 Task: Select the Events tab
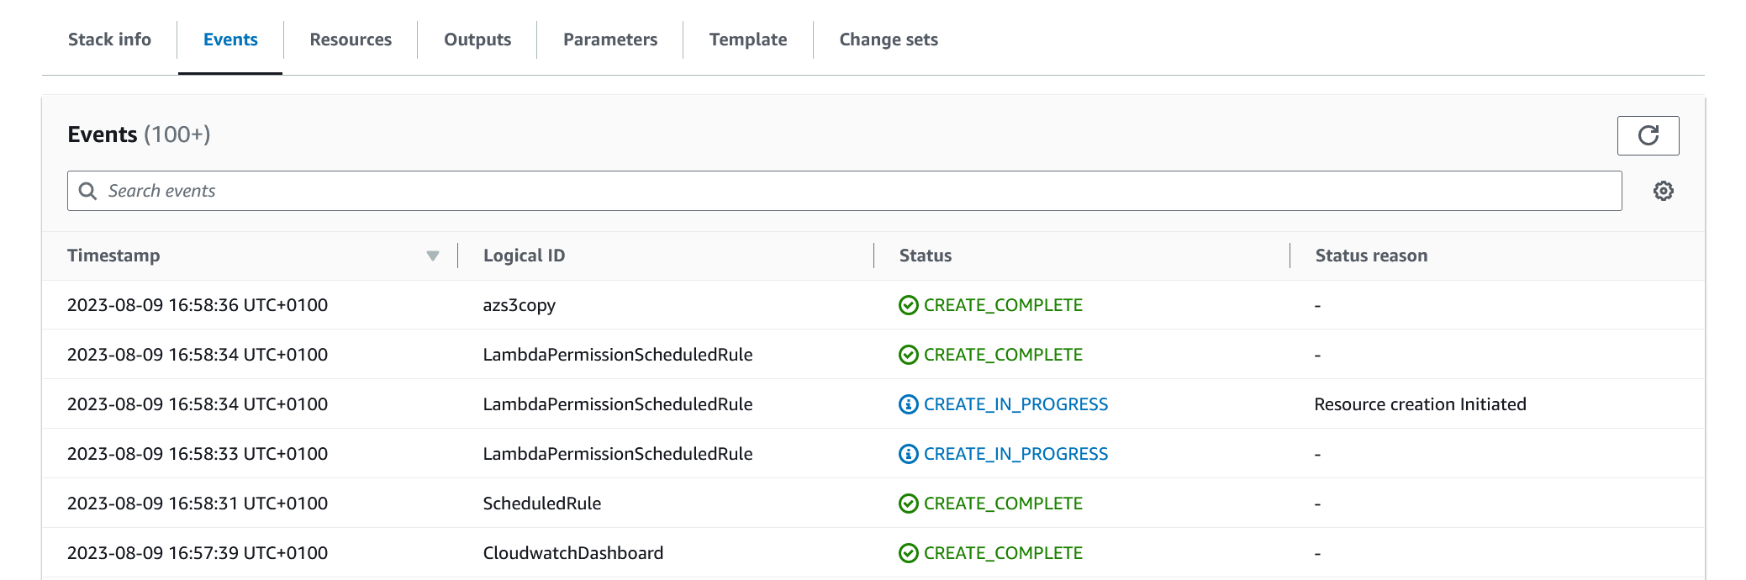tap(230, 40)
